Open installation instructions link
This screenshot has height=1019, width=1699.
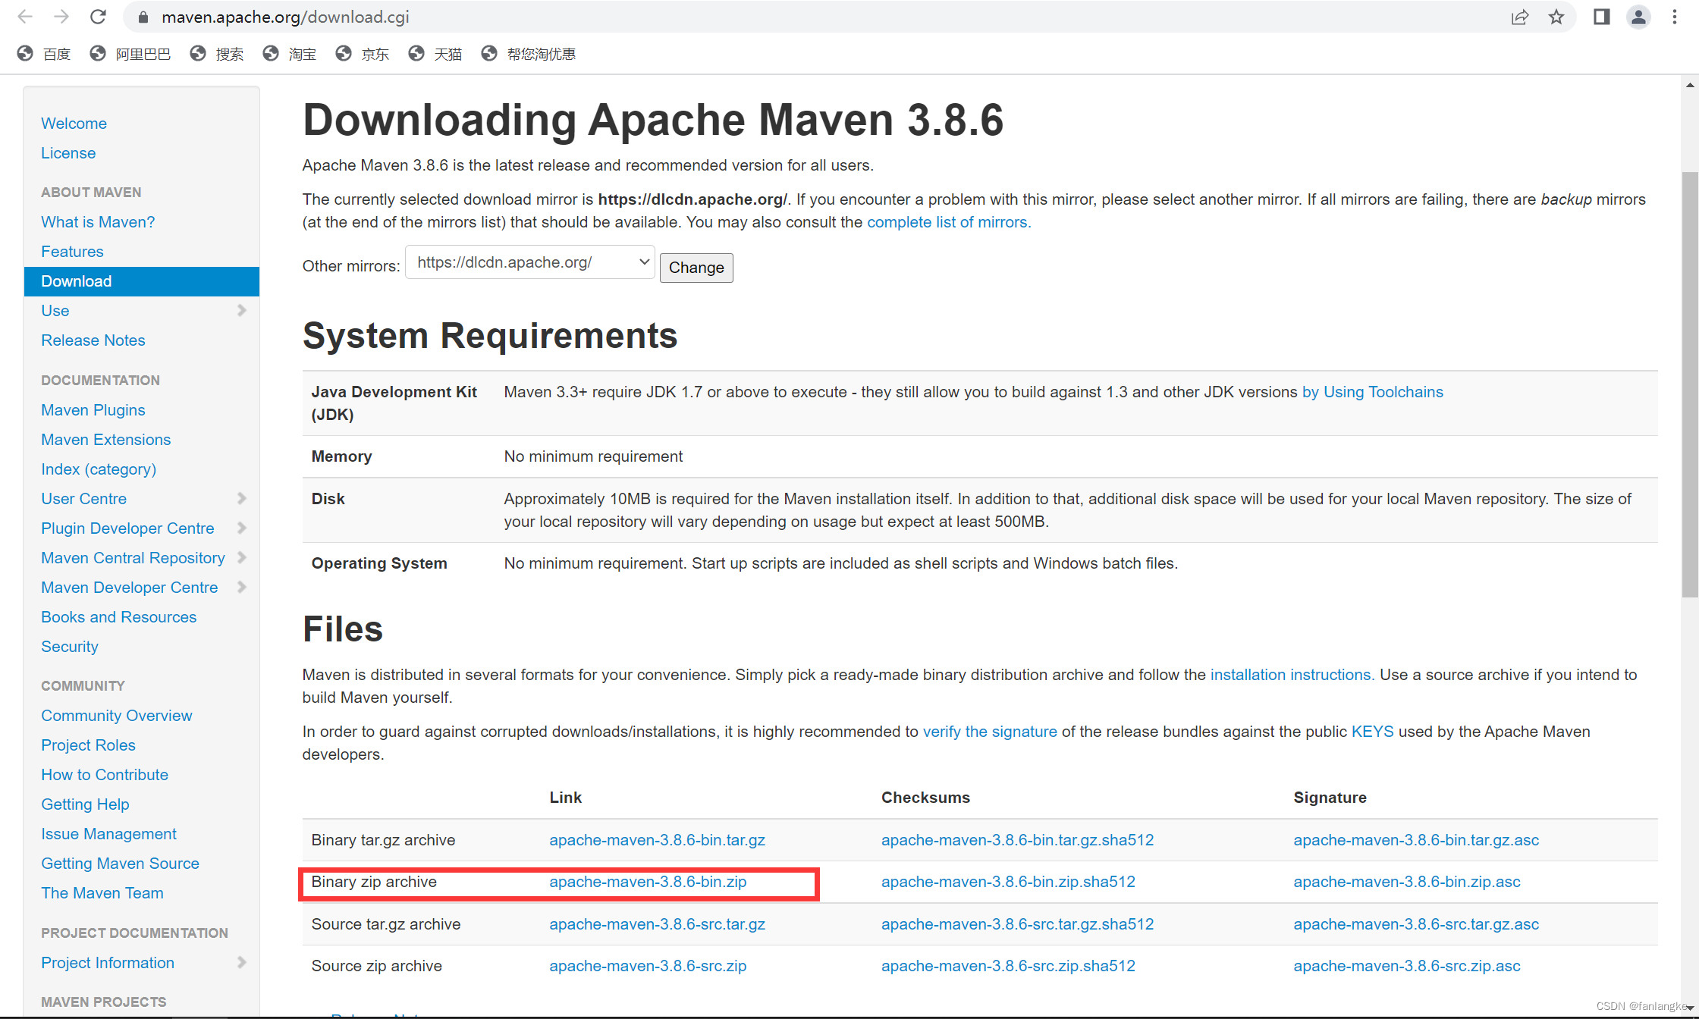(1292, 675)
